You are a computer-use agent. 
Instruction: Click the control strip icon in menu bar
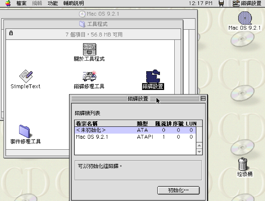pyautogui.click(x=221, y=3)
